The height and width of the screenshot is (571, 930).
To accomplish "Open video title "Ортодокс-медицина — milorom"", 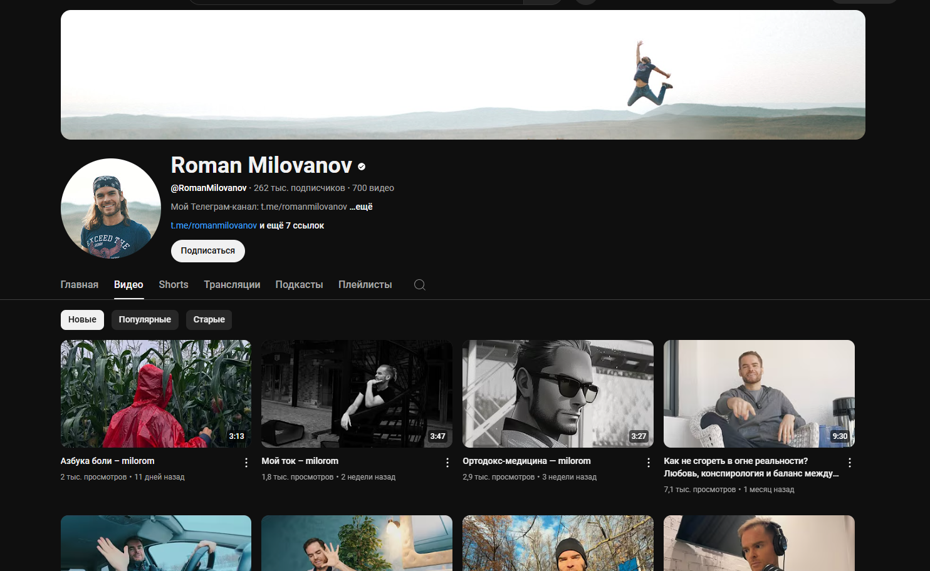I will click(x=526, y=461).
